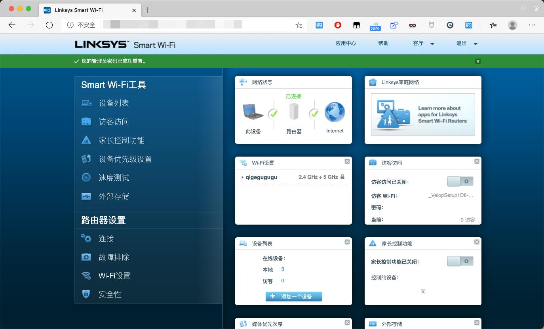Dismiss the green password reset notification
Screen dimensions: 544x329
478,61
